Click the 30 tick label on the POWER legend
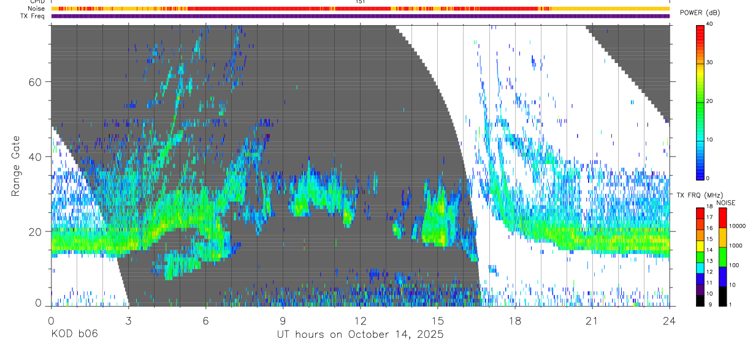 click(x=710, y=62)
